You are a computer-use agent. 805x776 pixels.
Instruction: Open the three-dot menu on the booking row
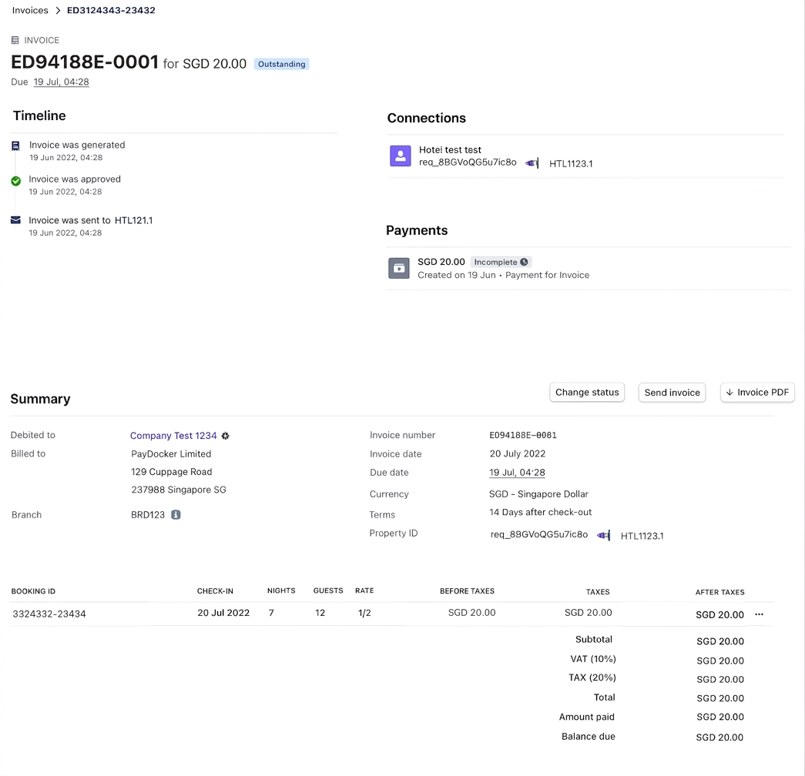click(759, 614)
